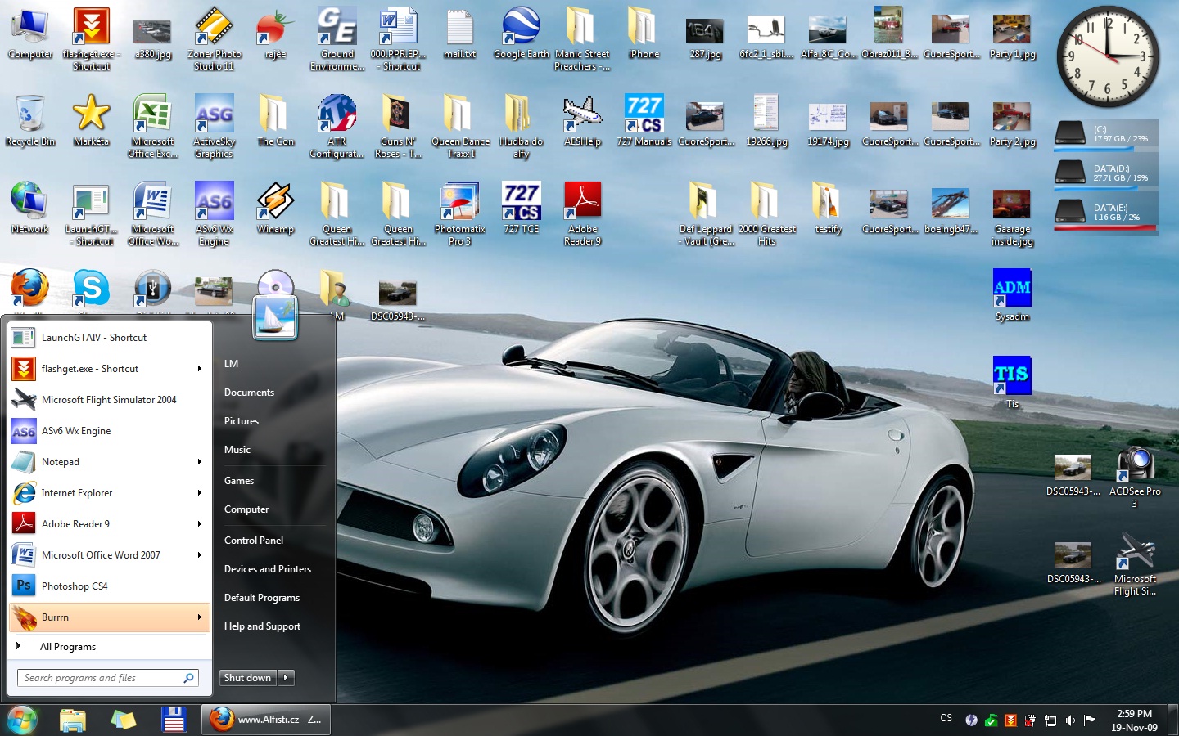Select Devices and Printers menu entry
This screenshot has width=1179, height=736.
(x=268, y=569)
